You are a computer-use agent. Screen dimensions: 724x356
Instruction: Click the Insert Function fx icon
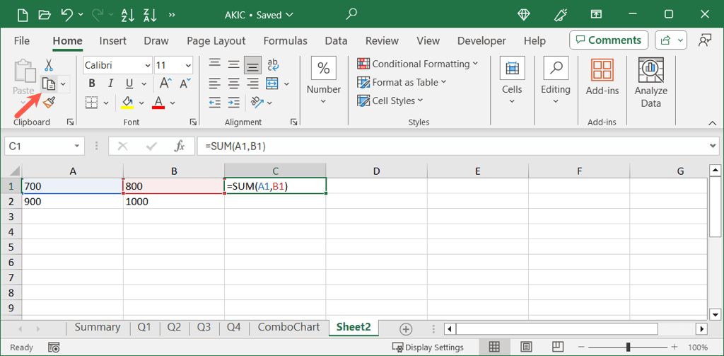click(x=179, y=147)
